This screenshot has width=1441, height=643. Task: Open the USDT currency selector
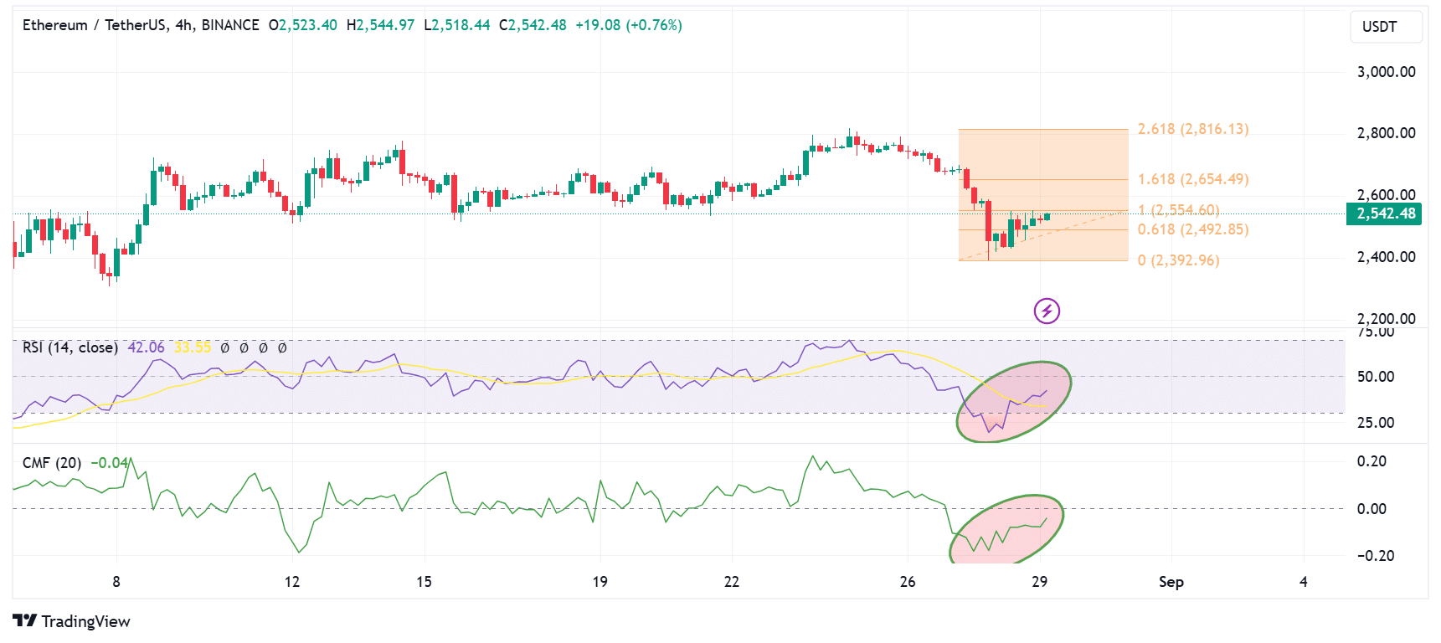(x=1386, y=27)
